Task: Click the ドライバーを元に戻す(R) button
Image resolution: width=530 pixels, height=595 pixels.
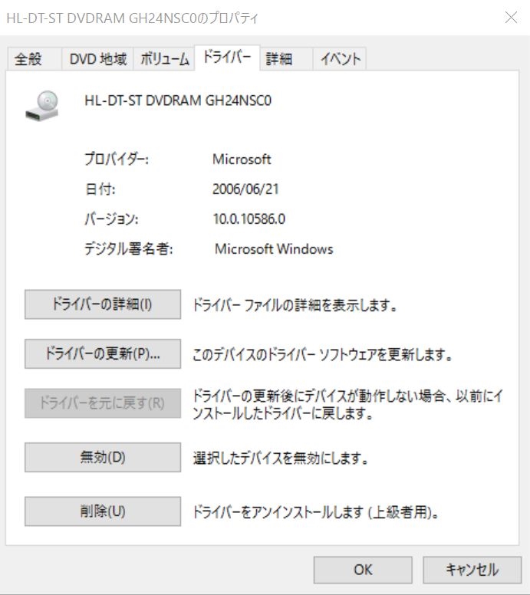Action: 103,403
